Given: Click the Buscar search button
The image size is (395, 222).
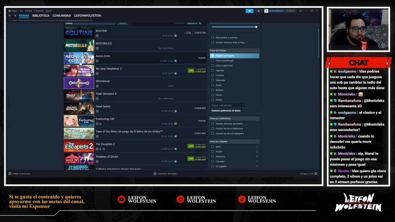Looking at the screenshot, I should coord(123,23).
